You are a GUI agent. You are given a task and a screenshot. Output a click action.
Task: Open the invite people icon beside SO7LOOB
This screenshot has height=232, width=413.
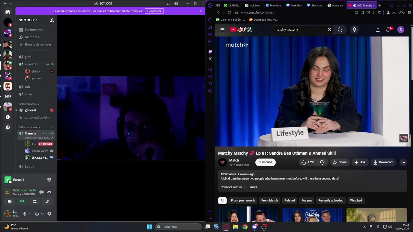(52, 20)
